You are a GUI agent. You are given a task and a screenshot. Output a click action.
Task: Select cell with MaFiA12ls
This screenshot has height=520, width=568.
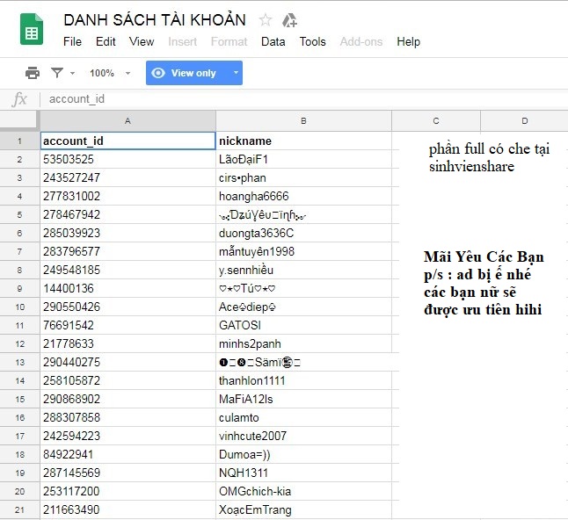[x=303, y=399]
